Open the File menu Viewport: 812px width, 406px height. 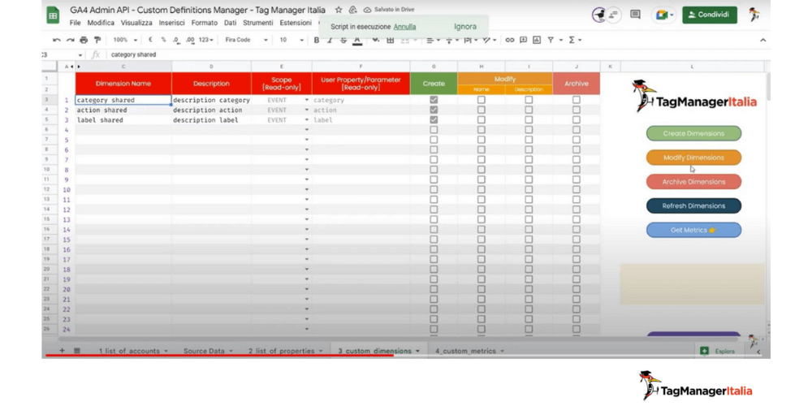(75, 23)
